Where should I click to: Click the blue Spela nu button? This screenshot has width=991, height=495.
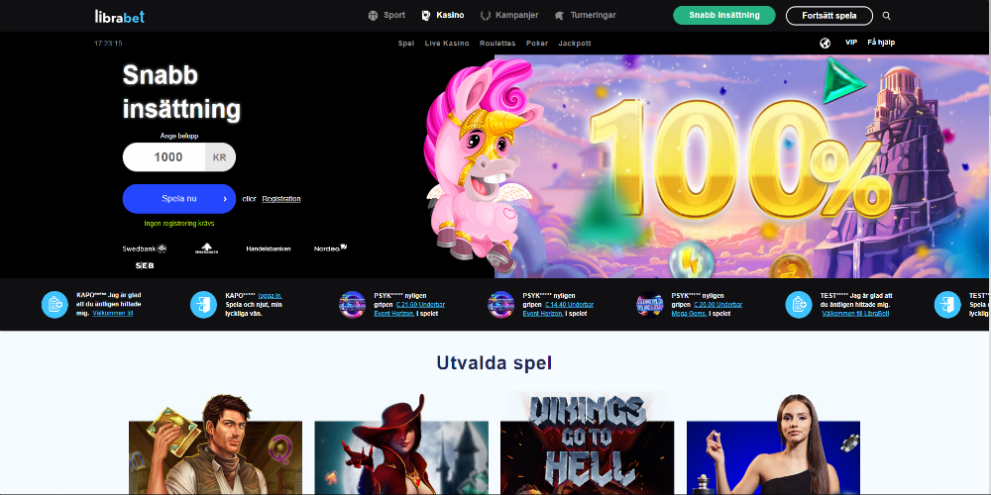coord(178,199)
